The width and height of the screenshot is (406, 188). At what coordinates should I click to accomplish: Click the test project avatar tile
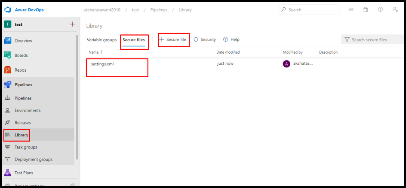(8, 24)
